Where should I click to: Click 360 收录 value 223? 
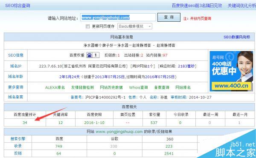click(x=169, y=146)
